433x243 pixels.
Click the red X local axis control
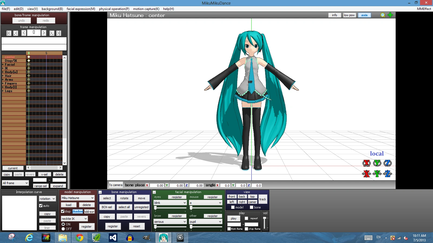367,163
